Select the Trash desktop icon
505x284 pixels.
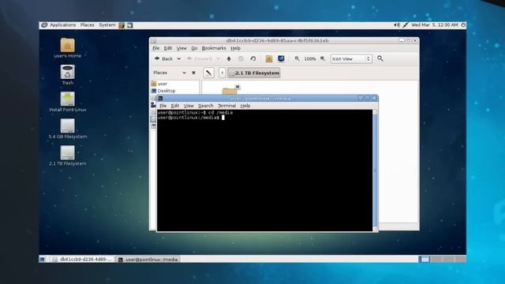[67, 75]
